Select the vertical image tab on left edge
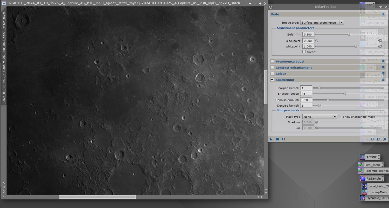The image size is (389, 208). tap(4, 57)
